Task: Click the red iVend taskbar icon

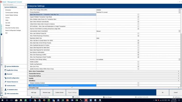Action: (86, 100)
